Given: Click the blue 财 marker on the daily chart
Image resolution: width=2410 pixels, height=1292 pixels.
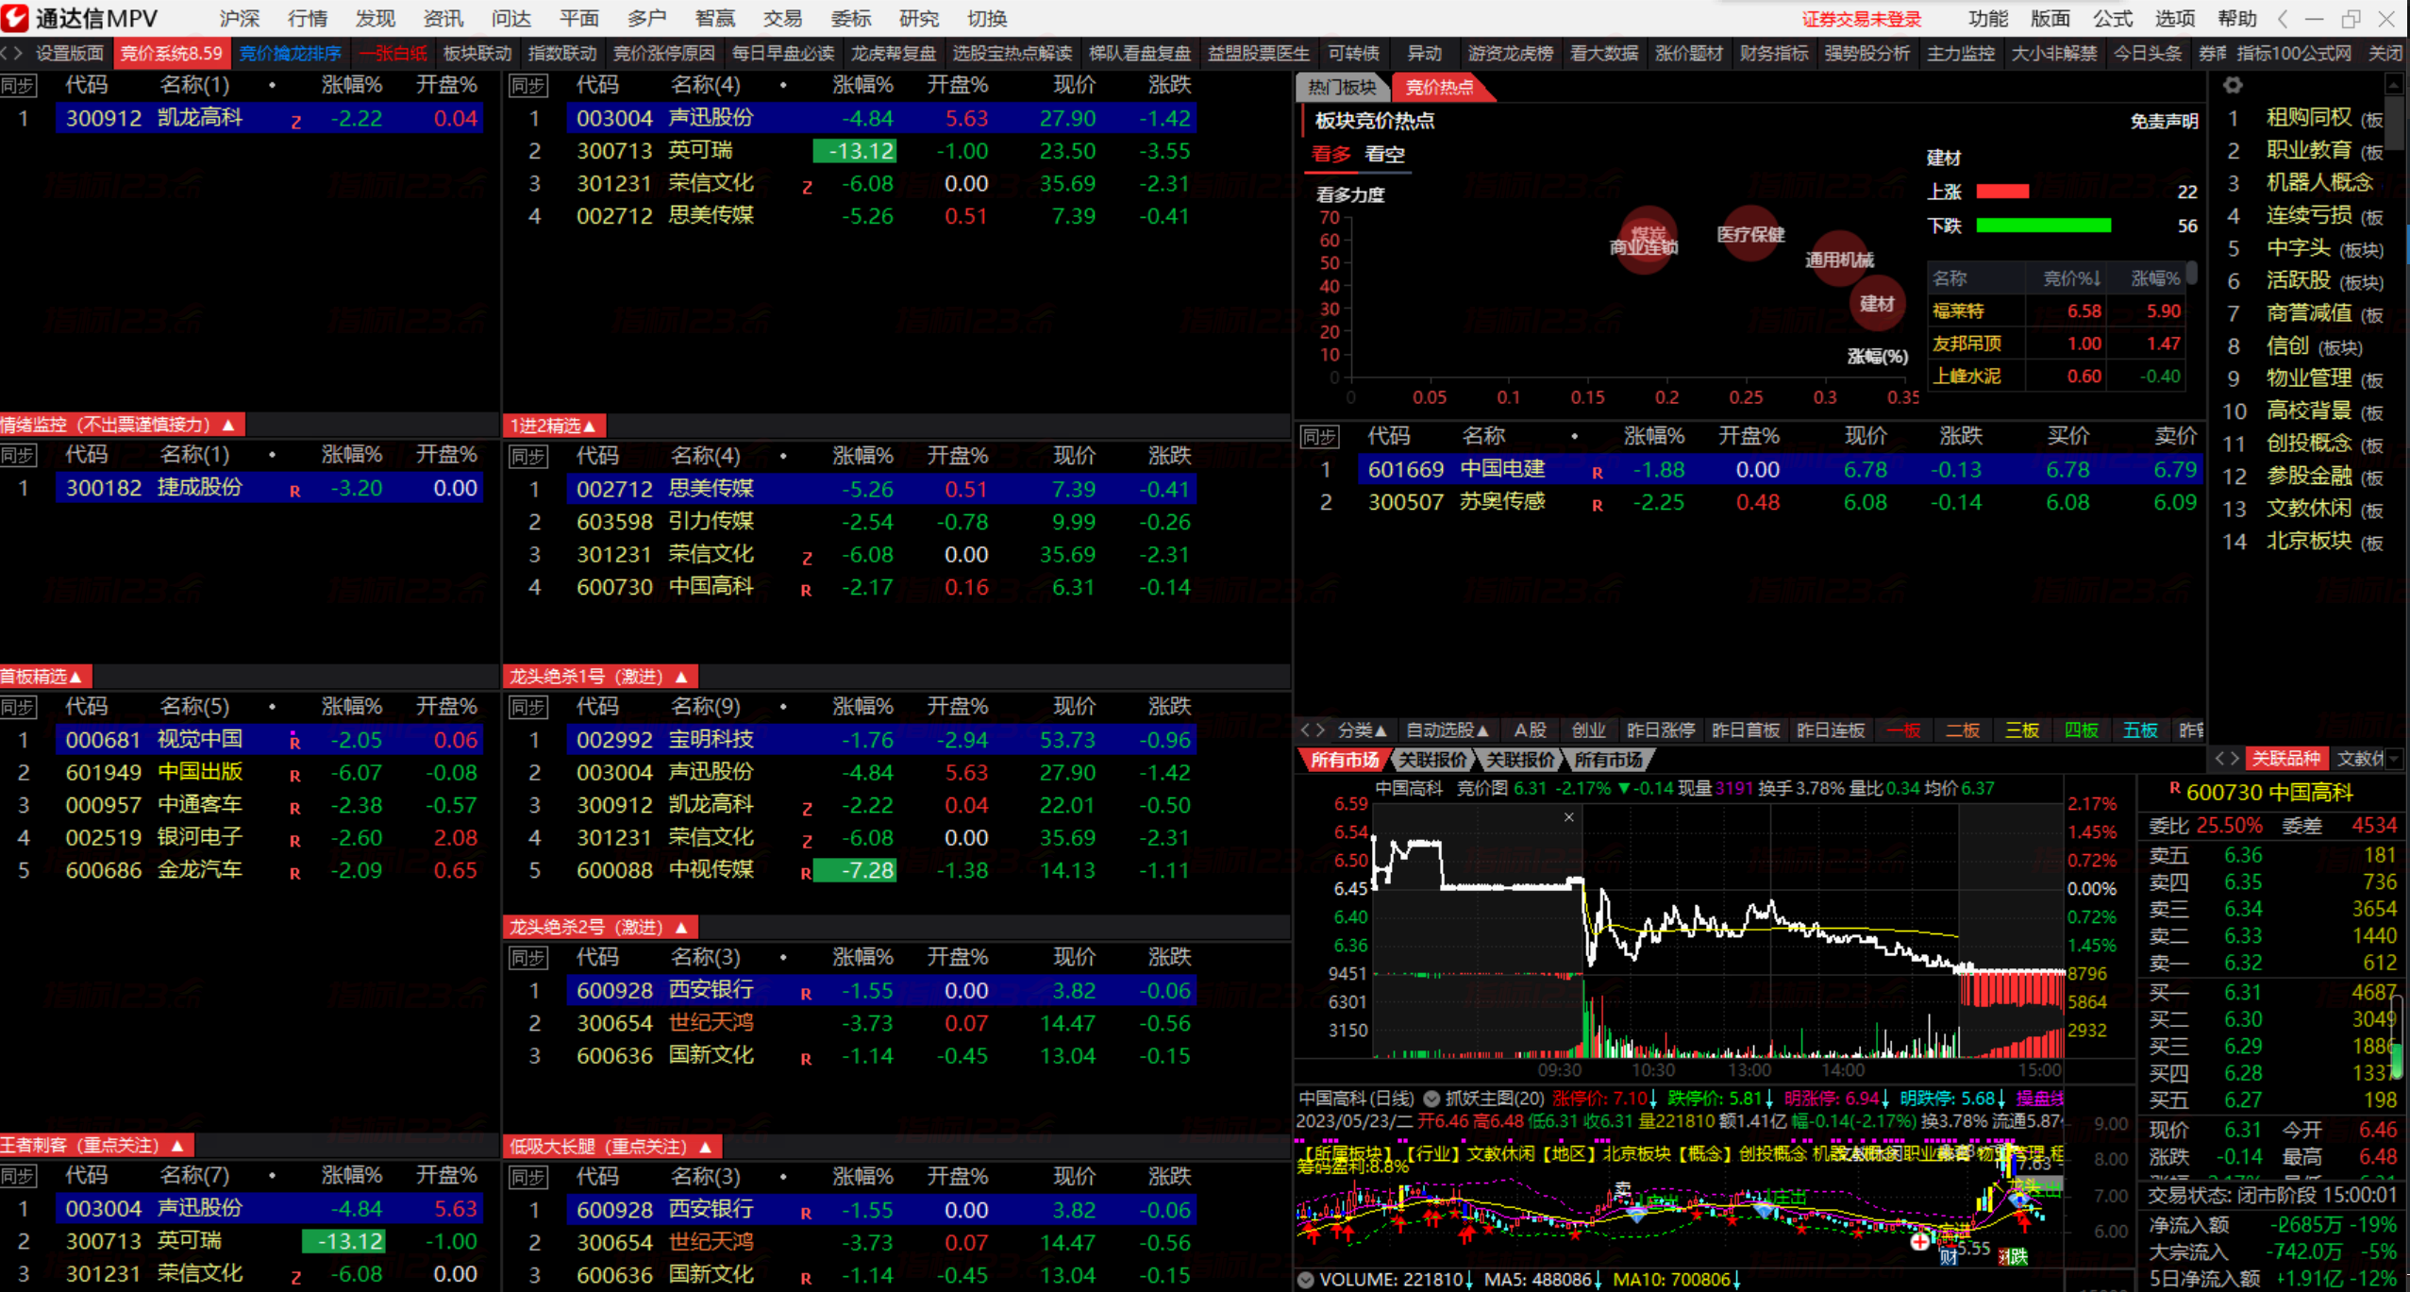Looking at the screenshot, I should point(1949,1256).
